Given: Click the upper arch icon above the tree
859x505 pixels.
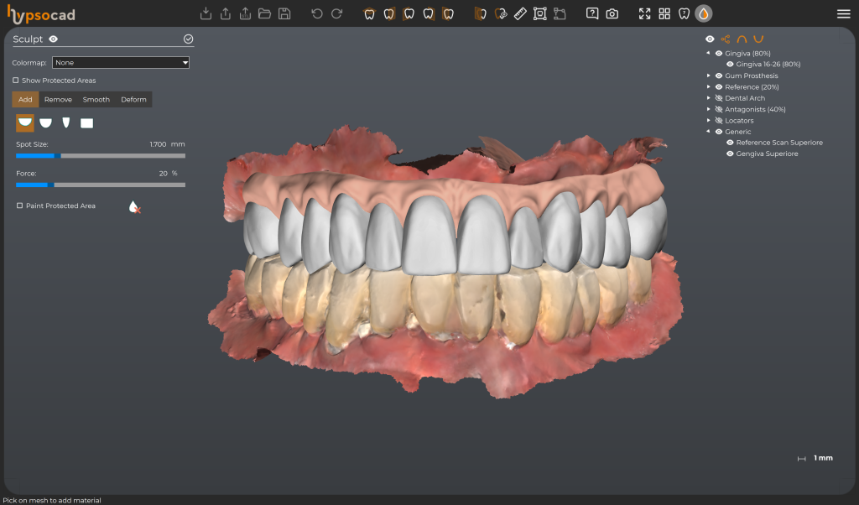Looking at the screenshot, I should coord(742,39).
